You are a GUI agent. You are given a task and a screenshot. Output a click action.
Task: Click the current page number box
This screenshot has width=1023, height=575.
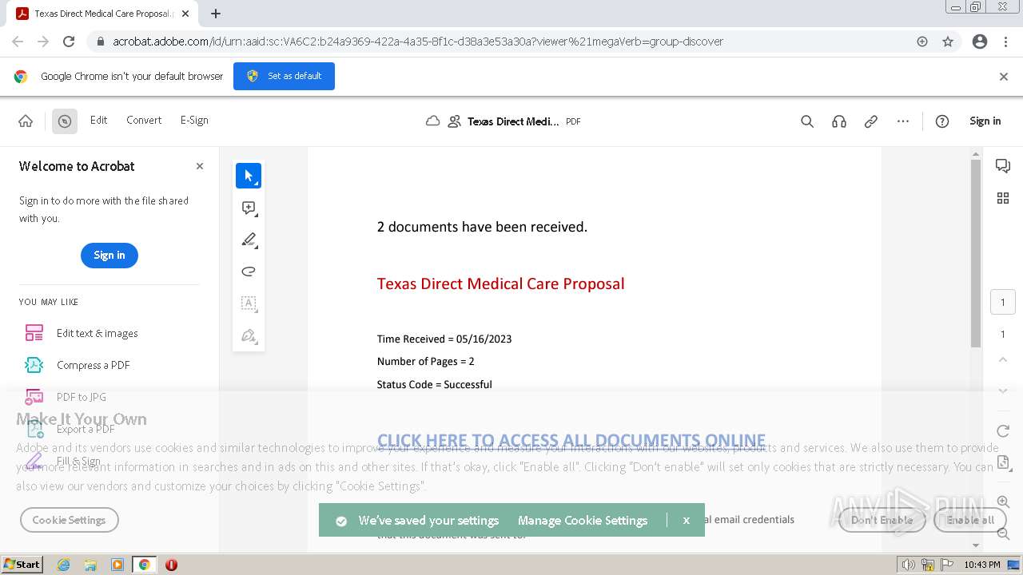(x=1003, y=303)
